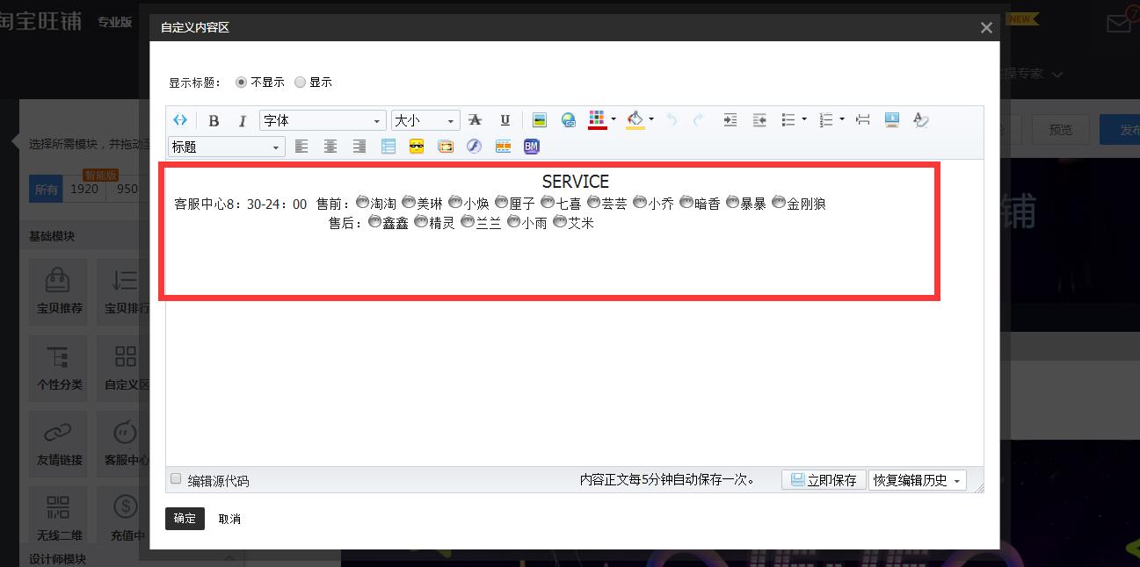Screen dimensions: 1140x567
Task: Click the 确定 confirm button
Action: [x=185, y=519]
